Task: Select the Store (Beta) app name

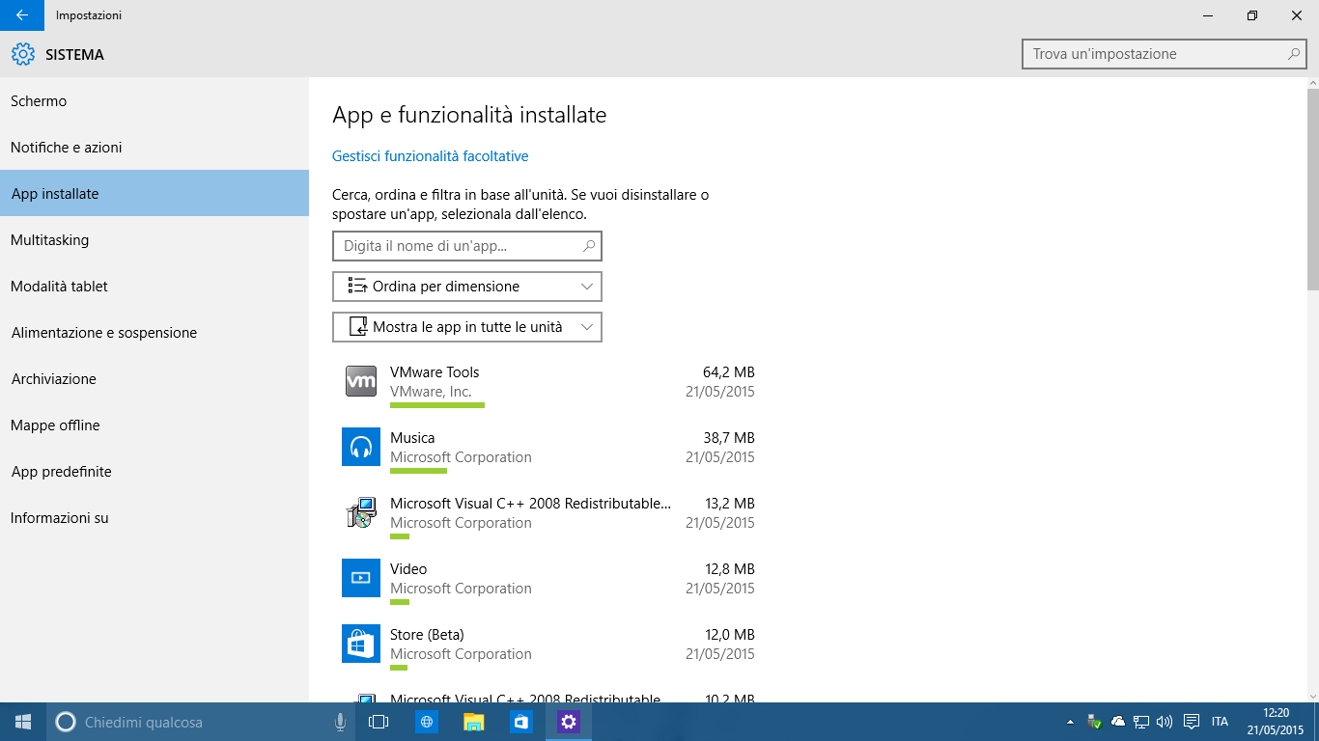Action: coord(427,635)
